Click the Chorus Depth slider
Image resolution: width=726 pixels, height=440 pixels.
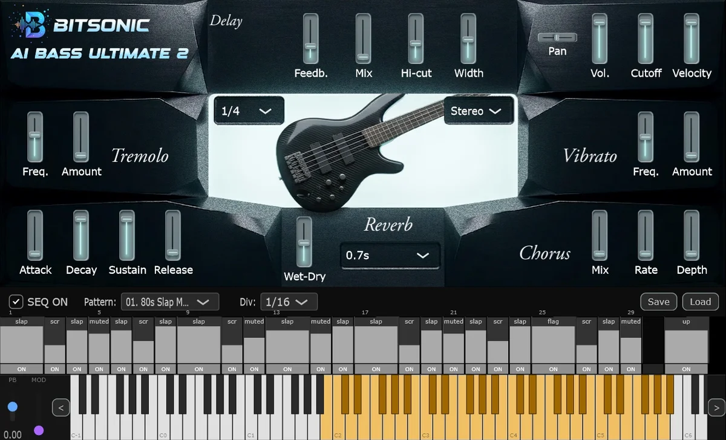pos(692,236)
